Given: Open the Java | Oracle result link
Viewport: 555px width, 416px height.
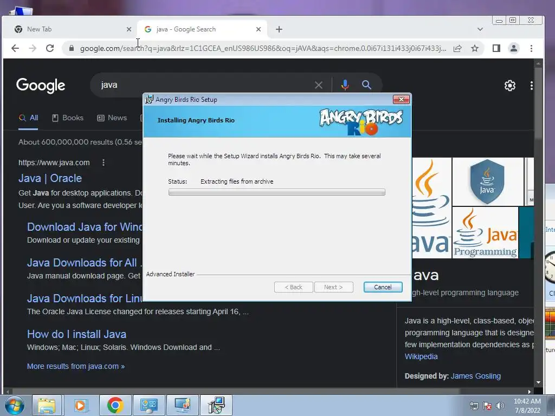Looking at the screenshot, I should tap(50, 178).
